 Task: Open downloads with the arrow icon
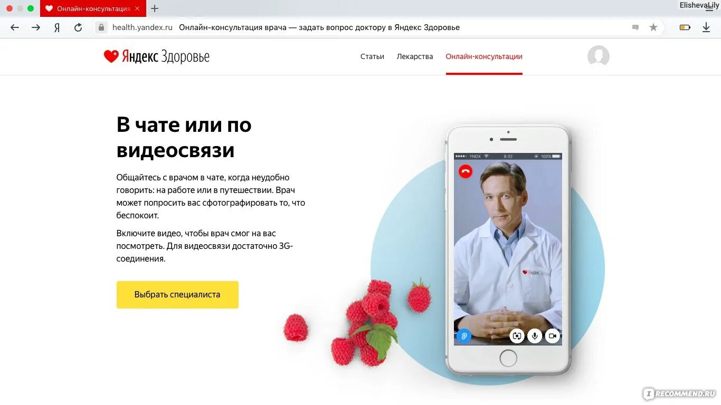[706, 27]
